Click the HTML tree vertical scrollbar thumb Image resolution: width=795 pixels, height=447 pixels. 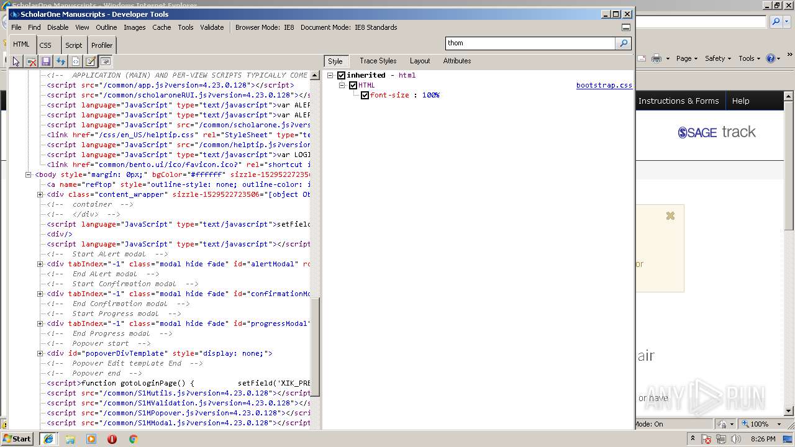tap(315, 346)
